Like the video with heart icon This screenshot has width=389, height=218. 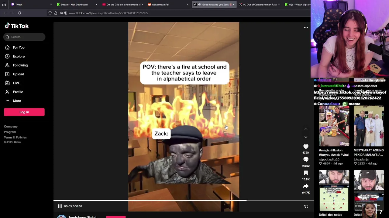[306, 147]
